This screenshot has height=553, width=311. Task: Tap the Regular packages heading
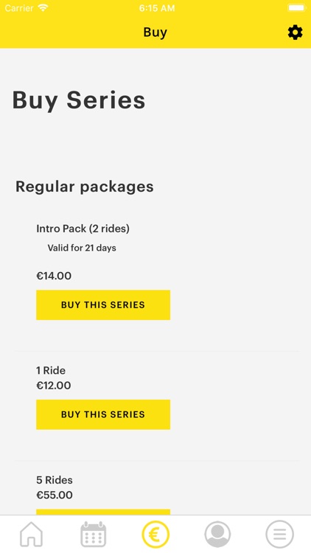tap(85, 187)
